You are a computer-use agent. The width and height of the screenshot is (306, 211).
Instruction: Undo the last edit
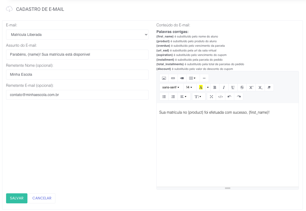point(230,97)
